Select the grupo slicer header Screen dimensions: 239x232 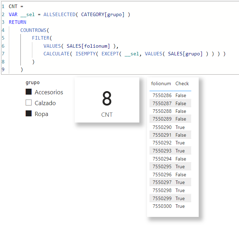coord(33,82)
